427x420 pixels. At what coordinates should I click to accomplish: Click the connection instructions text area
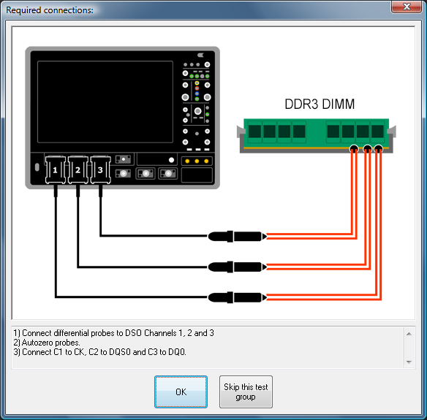pyautogui.click(x=207, y=348)
